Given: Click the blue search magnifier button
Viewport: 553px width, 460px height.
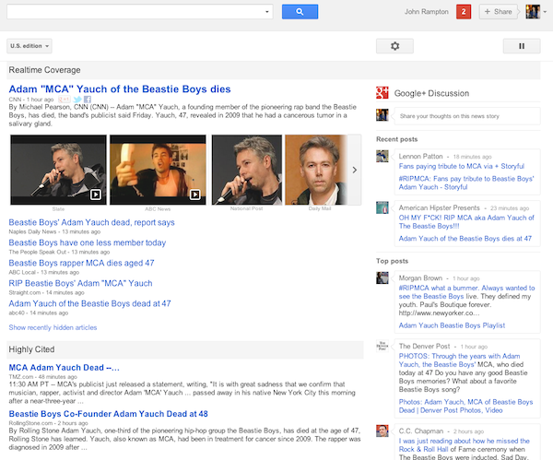Looking at the screenshot, I should (300, 12).
